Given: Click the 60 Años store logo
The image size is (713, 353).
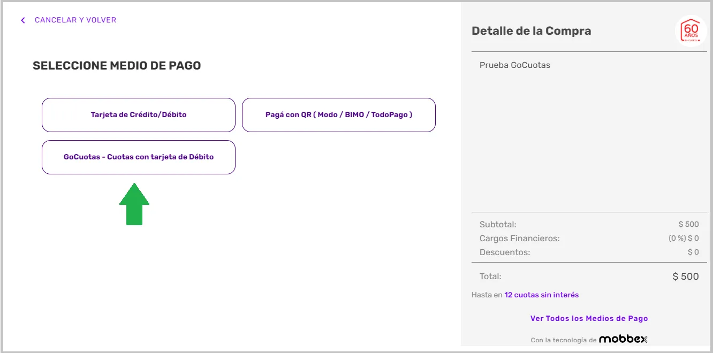Looking at the screenshot, I should (x=691, y=31).
